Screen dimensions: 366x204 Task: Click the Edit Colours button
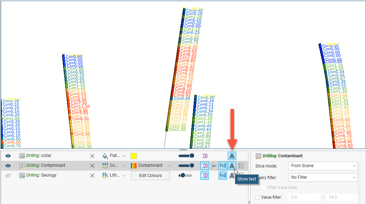point(150,176)
